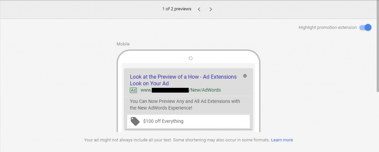379x152 pixels.
Task: Click the www prefix of display URL
Action: (x=146, y=90)
